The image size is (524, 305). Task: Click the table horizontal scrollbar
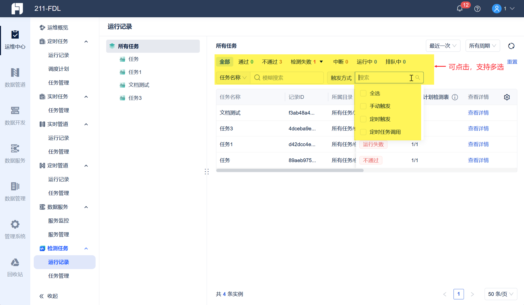290,170
